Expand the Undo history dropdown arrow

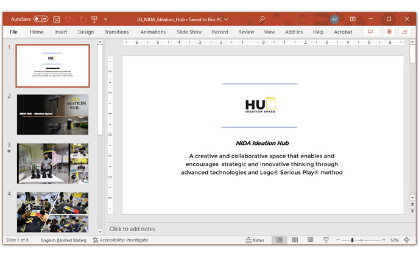coord(74,19)
